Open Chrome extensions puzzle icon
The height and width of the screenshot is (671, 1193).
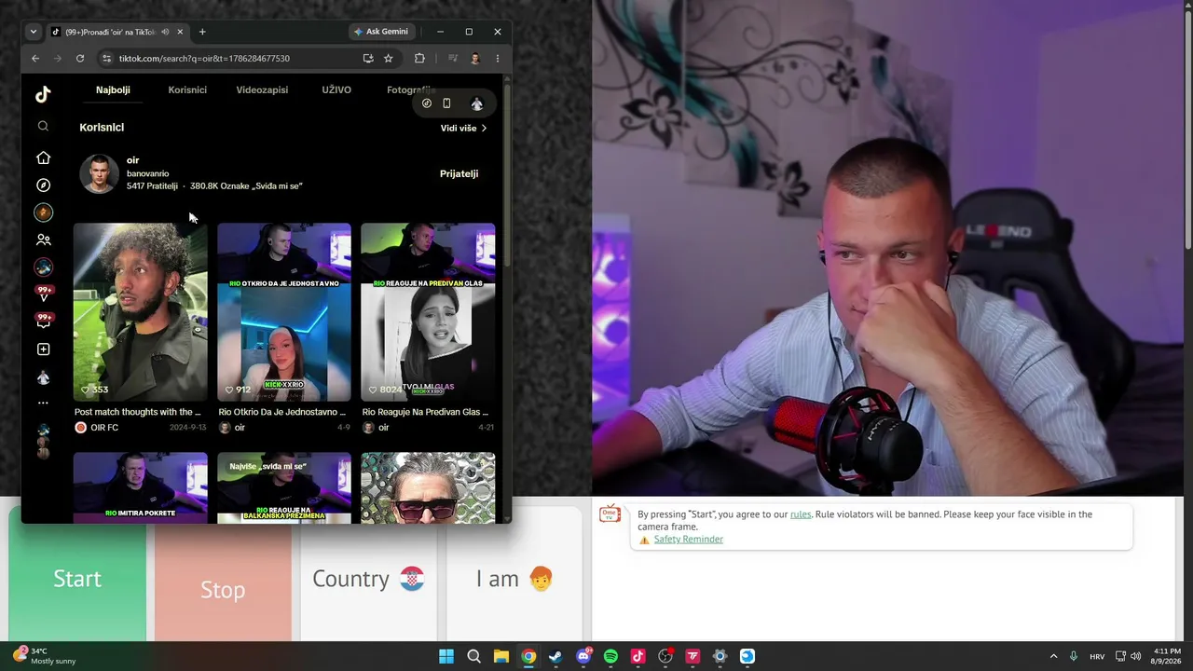419,58
